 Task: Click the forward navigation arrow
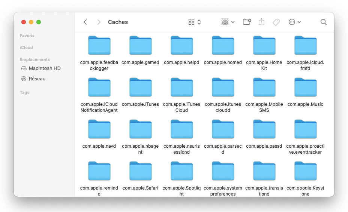99,22
